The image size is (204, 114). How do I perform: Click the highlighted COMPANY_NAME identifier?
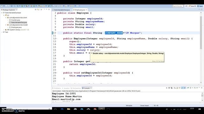114,33
